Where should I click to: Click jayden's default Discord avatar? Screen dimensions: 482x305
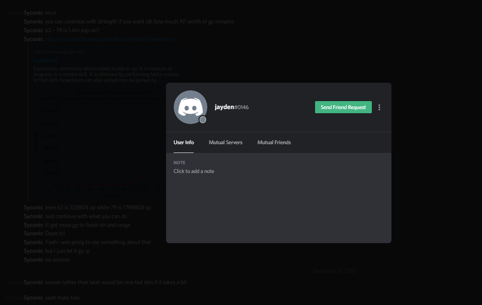pyautogui.click(x=190, y=107)
